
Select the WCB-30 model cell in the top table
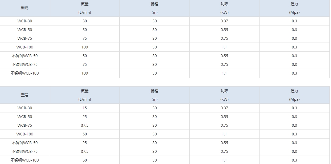pos(25,21)
